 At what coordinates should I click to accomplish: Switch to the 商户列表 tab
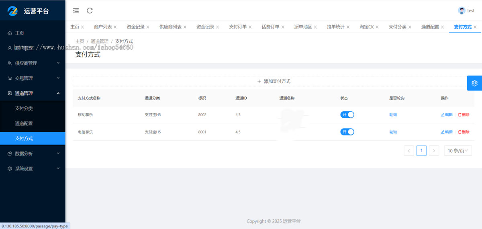click(x=103, y=27)
